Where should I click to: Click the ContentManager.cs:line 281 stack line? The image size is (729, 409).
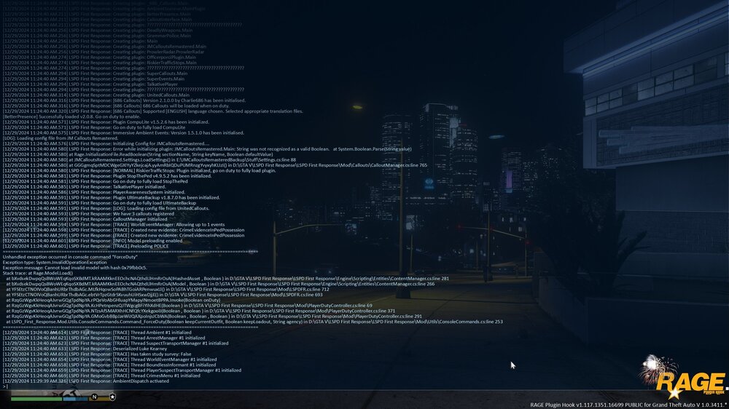(227, 279)
